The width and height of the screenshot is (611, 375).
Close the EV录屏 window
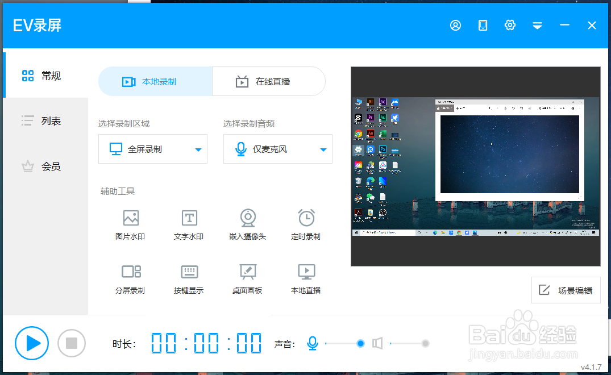pyautogui.click(x=592, y=26)
